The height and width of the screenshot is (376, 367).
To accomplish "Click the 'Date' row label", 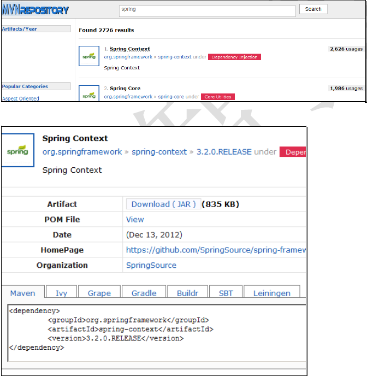I will [x=62, y=235].
